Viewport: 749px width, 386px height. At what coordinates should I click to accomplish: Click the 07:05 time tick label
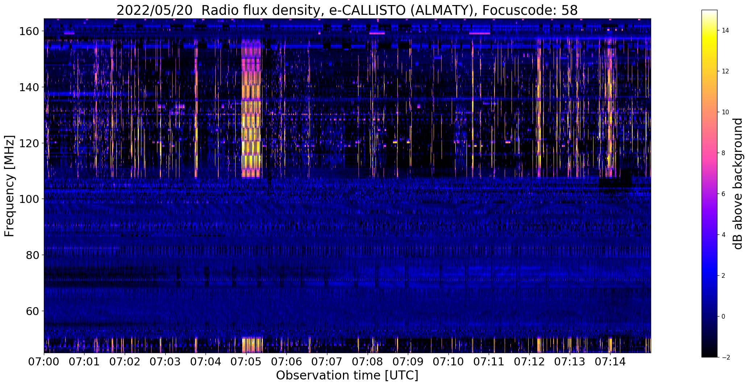(x=246, y=361)
